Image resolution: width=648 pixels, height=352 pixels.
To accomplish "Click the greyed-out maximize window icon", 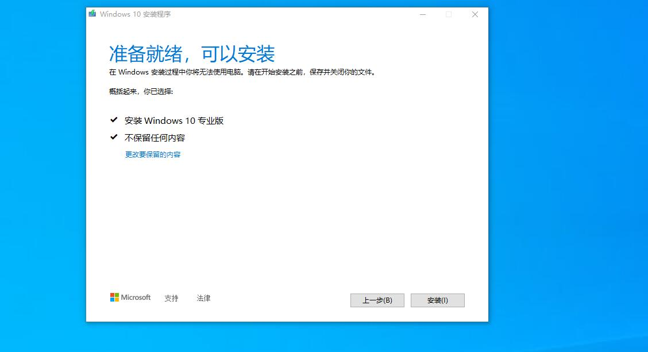I will (x=449, y=14).
